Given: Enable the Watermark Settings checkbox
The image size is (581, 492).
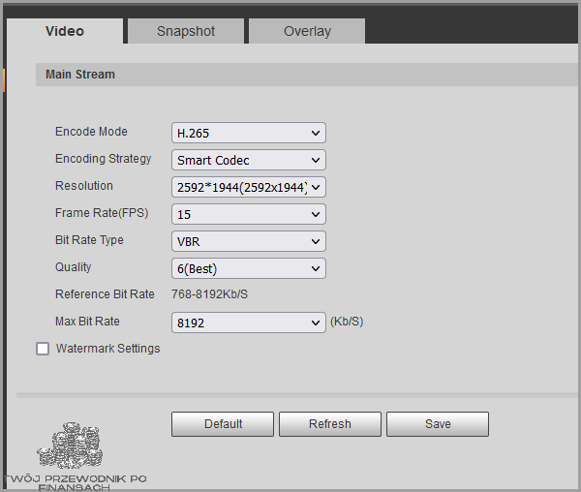Looking at the screenshot, I should click(43, 349).
